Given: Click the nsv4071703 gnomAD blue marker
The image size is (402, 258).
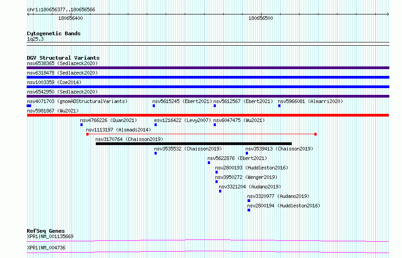Looking at the screenshot, I should [x=29, y=106].
